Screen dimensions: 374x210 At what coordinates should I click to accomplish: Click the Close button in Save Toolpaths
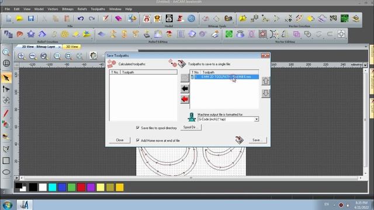(120, 140)
